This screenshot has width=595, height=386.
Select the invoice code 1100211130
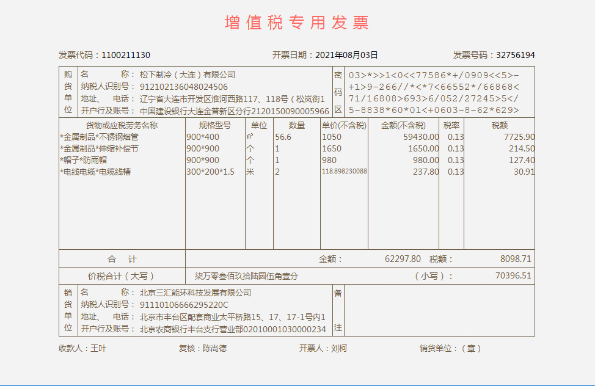pyautogui.click(x=126, y=55)
